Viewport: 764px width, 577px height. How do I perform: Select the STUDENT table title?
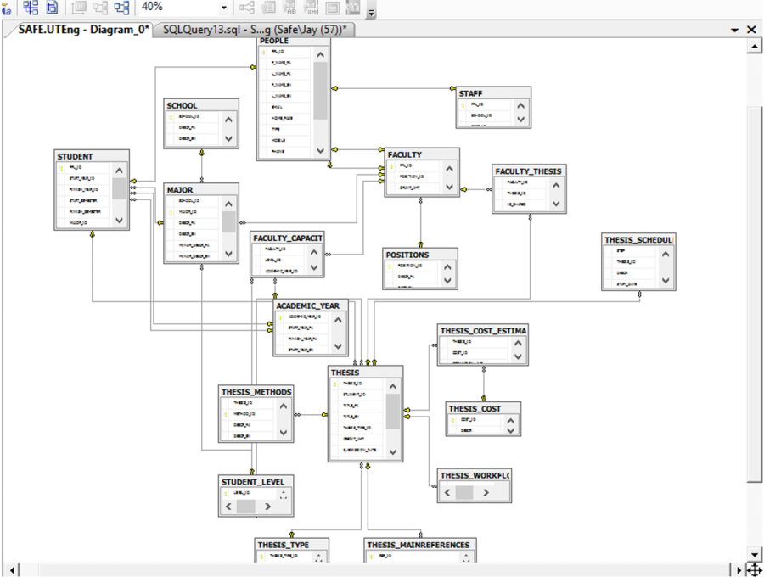pyautogui.click(x=75, y=157)
